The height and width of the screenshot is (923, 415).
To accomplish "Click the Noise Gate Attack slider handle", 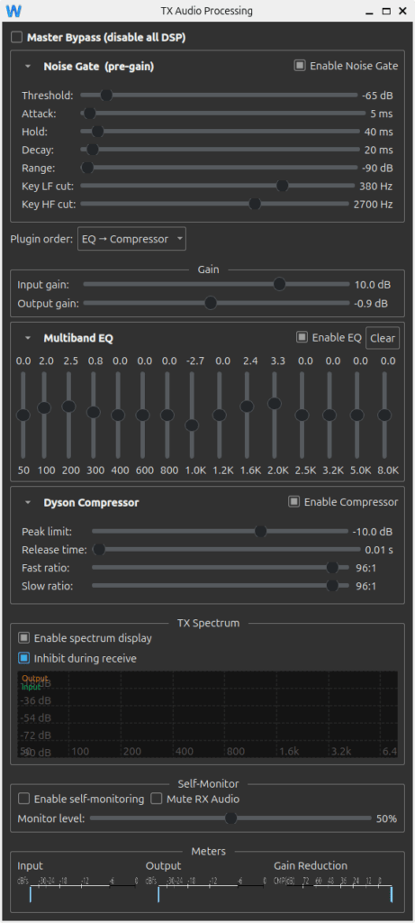I will (x=90, y=114).
